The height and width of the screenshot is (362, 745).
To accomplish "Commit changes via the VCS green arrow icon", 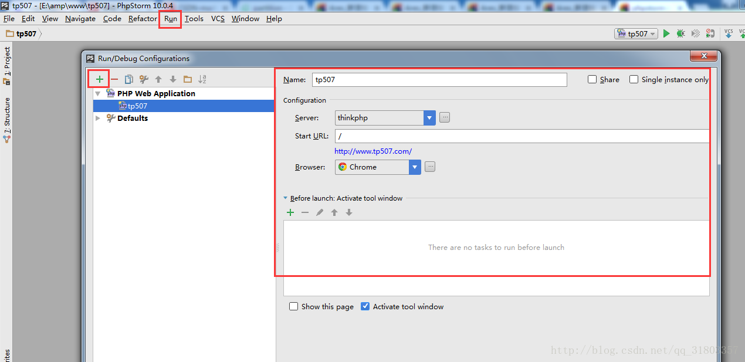I will point(742,33).
